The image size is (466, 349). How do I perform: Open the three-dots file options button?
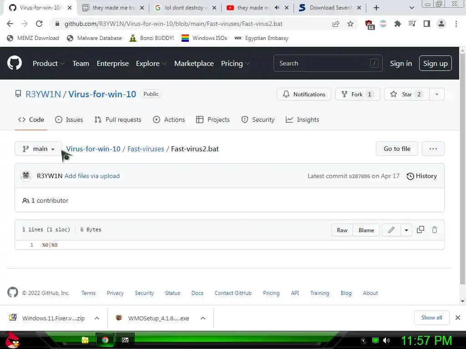pos(433,149)
